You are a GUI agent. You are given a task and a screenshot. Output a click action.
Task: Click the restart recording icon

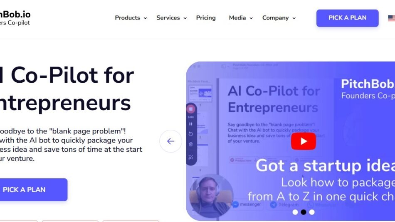pos(191,134)
